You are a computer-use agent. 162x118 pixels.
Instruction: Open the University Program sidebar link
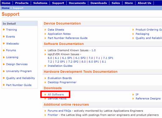[19, 71]
